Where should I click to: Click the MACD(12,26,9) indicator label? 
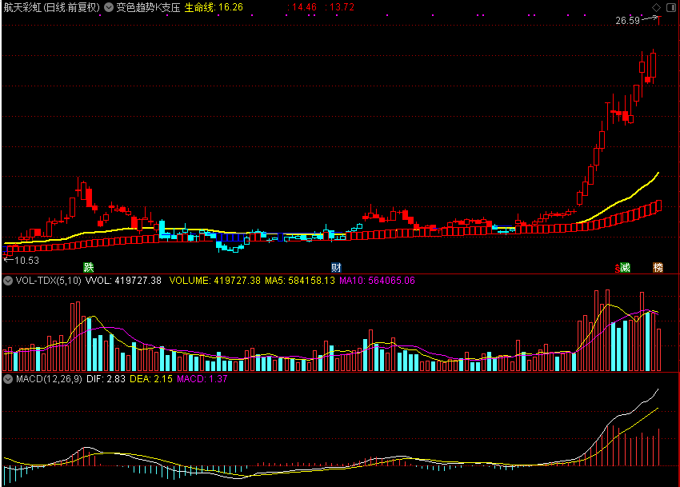coord(49,379)
